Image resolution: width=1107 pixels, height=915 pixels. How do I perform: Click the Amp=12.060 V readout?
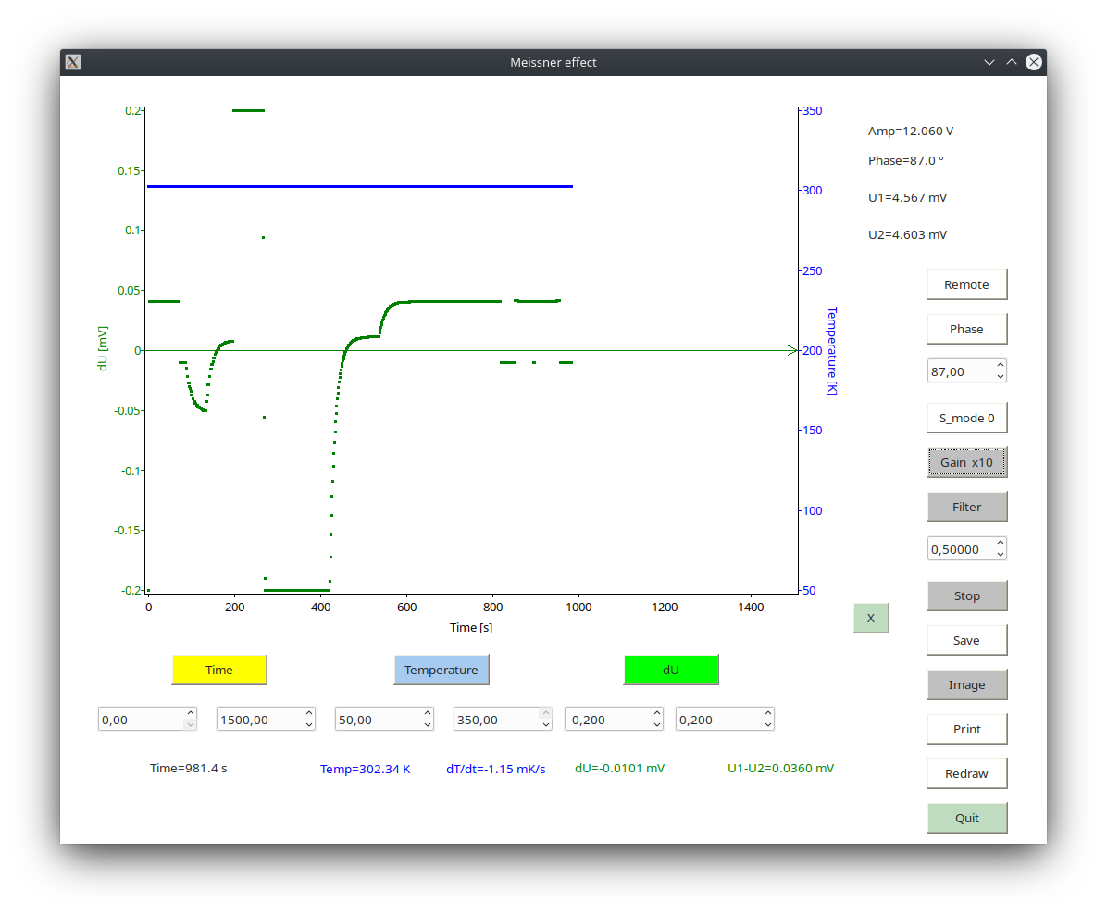click(x=911, y=132)
